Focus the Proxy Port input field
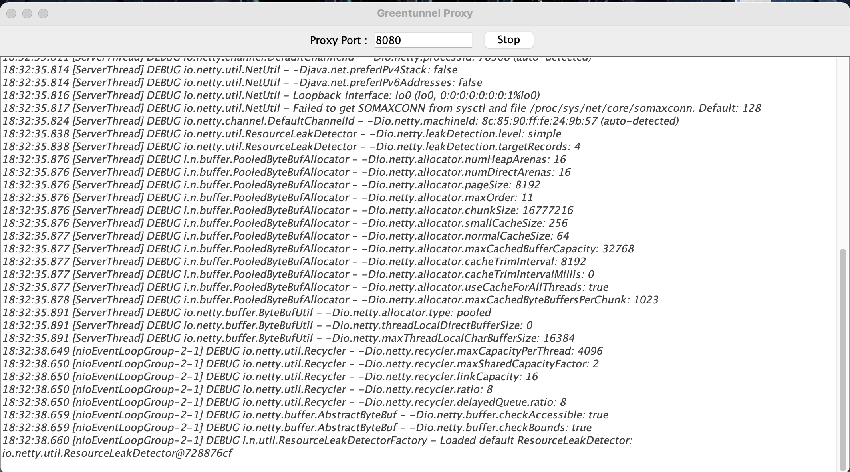 423,40
